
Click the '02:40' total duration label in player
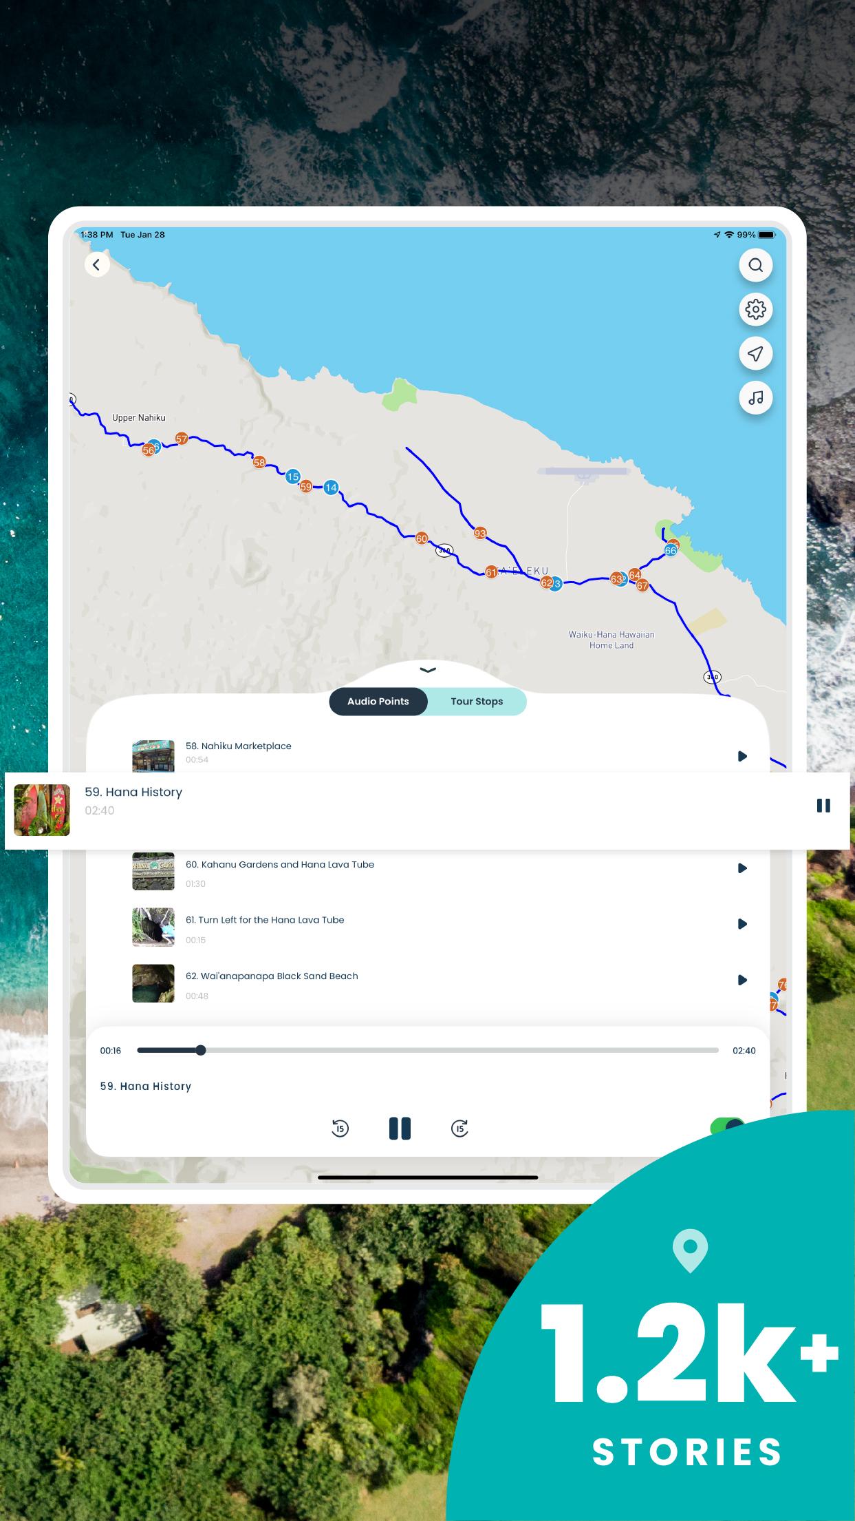pyautogui.click(x=744, y=1051)
